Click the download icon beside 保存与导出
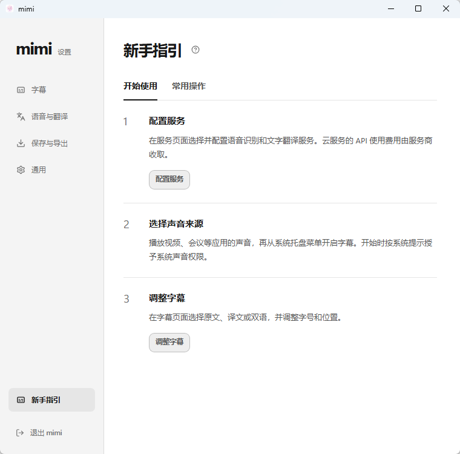Viewport: 460px width, 454px height. click(x=21, y=143)
